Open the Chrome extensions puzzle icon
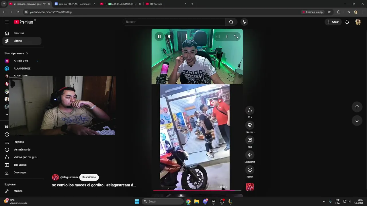The image size is (367, 206). (339, 12)
